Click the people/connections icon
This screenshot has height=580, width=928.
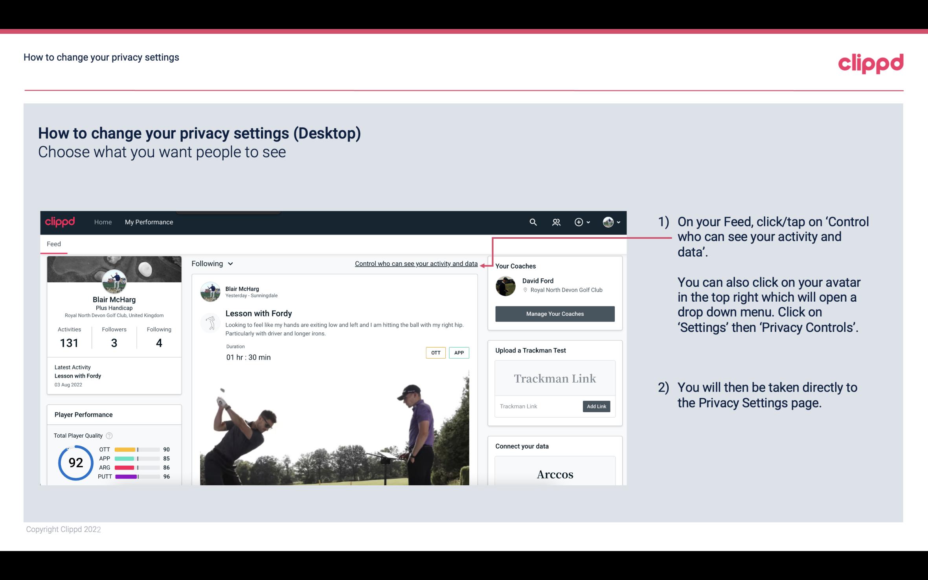tap(556, 222)
